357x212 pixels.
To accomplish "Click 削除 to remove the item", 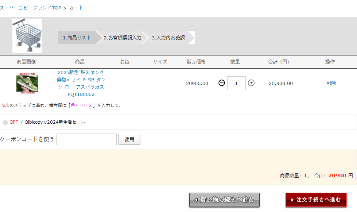I will coord(331,83).
